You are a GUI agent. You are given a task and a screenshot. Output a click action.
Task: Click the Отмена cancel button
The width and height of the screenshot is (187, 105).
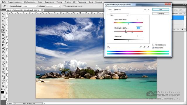(161, 14)
